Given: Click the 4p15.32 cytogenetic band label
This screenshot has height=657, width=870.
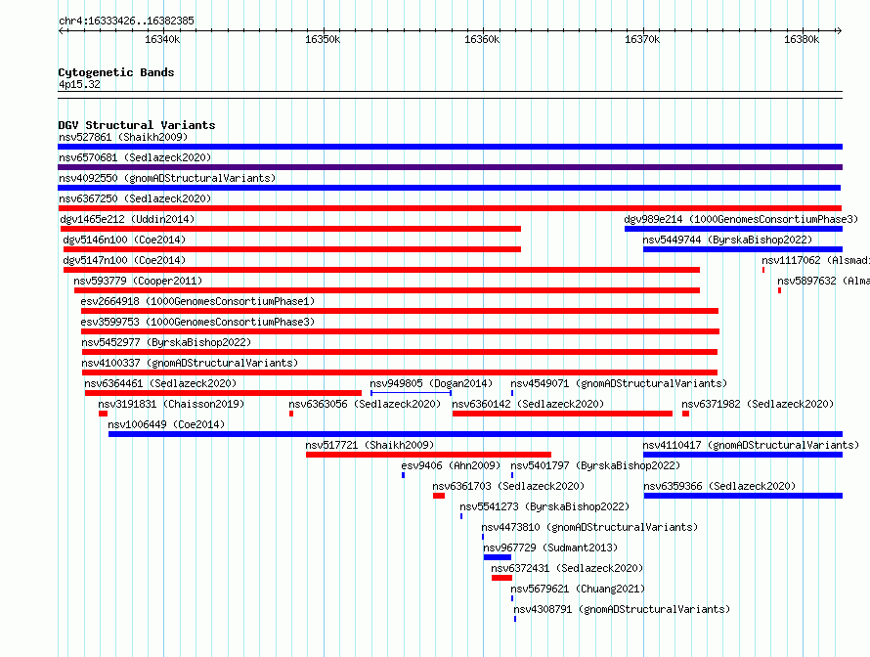Looking at the screenshot, I should 79,84.
